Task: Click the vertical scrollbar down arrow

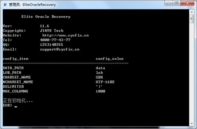Action: pos(192,124)
